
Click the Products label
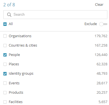(x=16, y=93)
